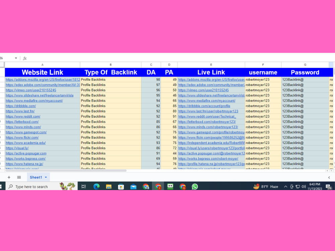
Task: Open the works.bepress.com/robert-moyer/ Live Link
Action: pyautogui.click(x=208, y=159)
